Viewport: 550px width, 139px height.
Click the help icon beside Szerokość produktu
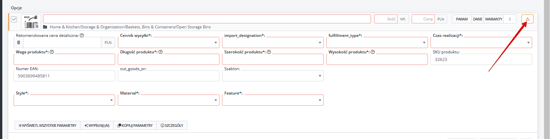[x=269, y=52]
